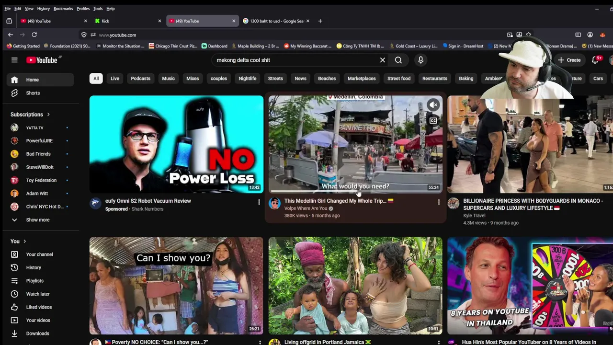Open a new browser tab
The width and height of the screenshot is (613, 345).
tap(320, 21)
